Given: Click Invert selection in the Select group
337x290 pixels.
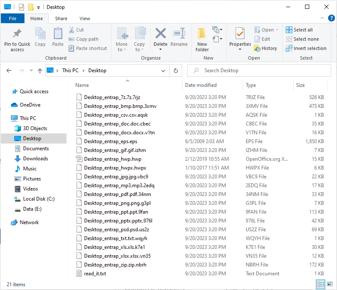Looking at the screenshot, I should pos(306,48).
